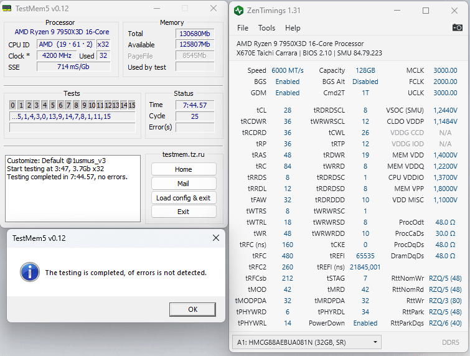Image resolution: width=470 pixels, height=356 pixels.
Task: Click the Total memory value field
Action: 195,34
